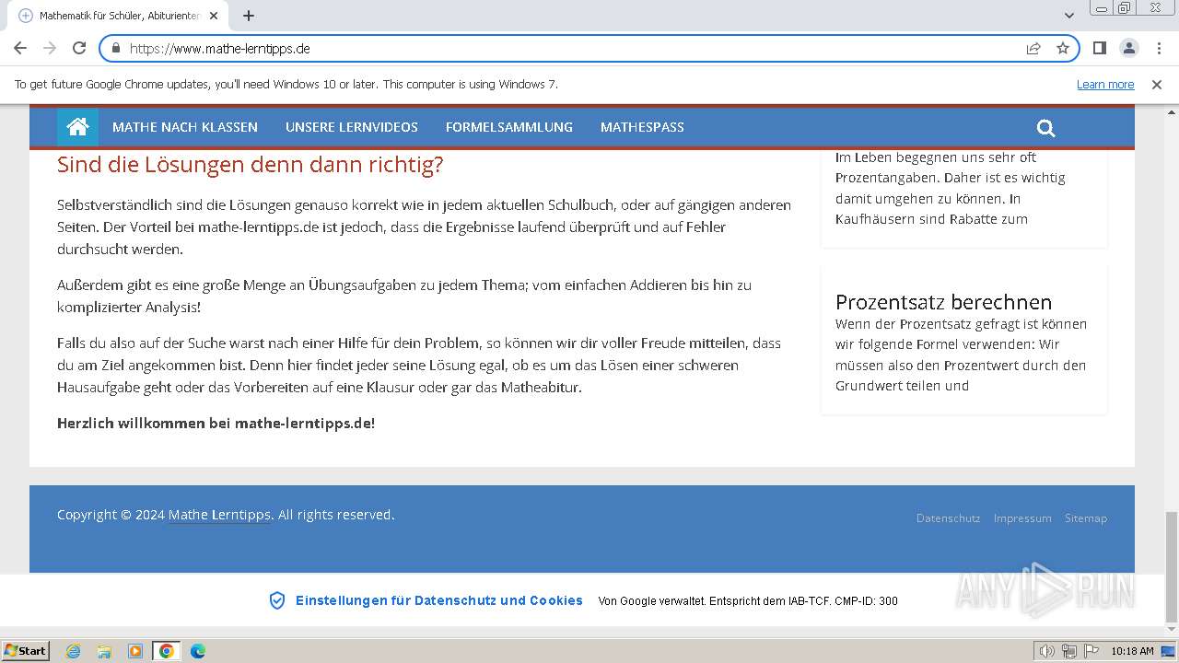1179x663 pixels.
Task: Click the text Herzlich willkommen bei mathe-lerntipps.de!
Action: [x=216, y=424]
